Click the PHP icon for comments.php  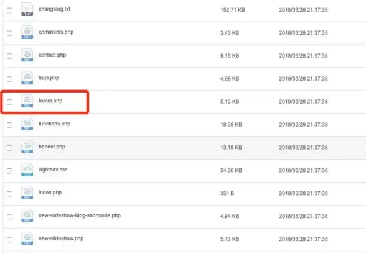[27, 32]
